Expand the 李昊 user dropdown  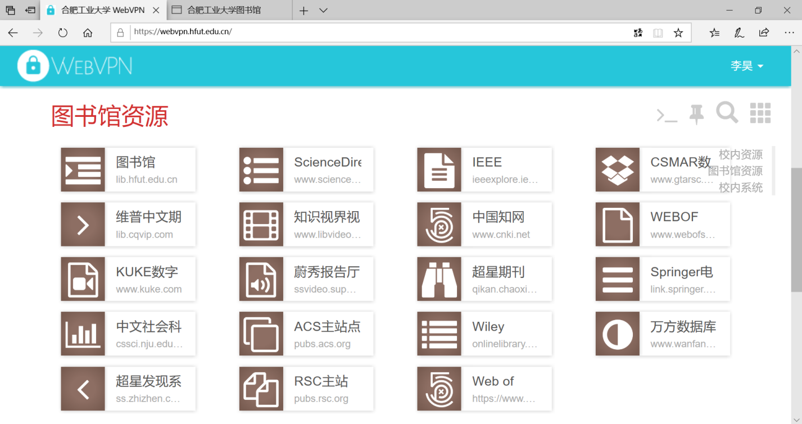click(x=747, y=66)
